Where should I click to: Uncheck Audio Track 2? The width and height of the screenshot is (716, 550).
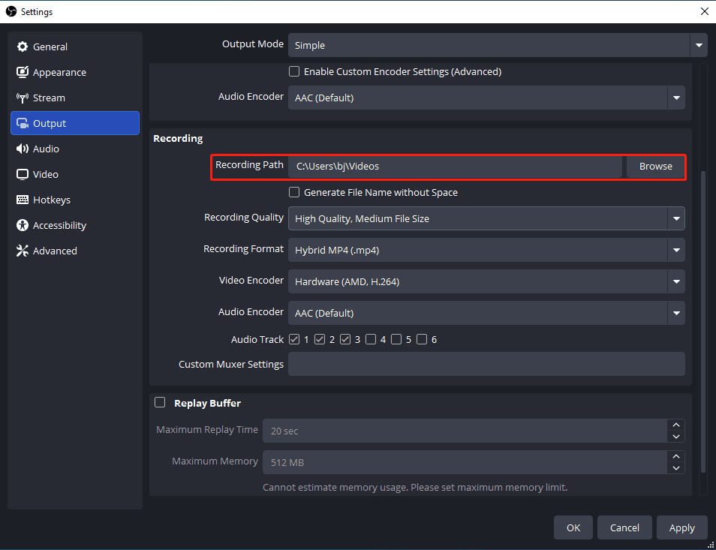320,339
